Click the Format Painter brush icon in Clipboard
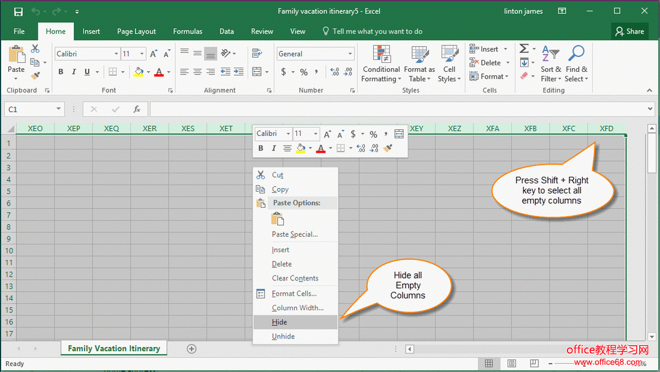The image size is (660, 372). (35, 76)
